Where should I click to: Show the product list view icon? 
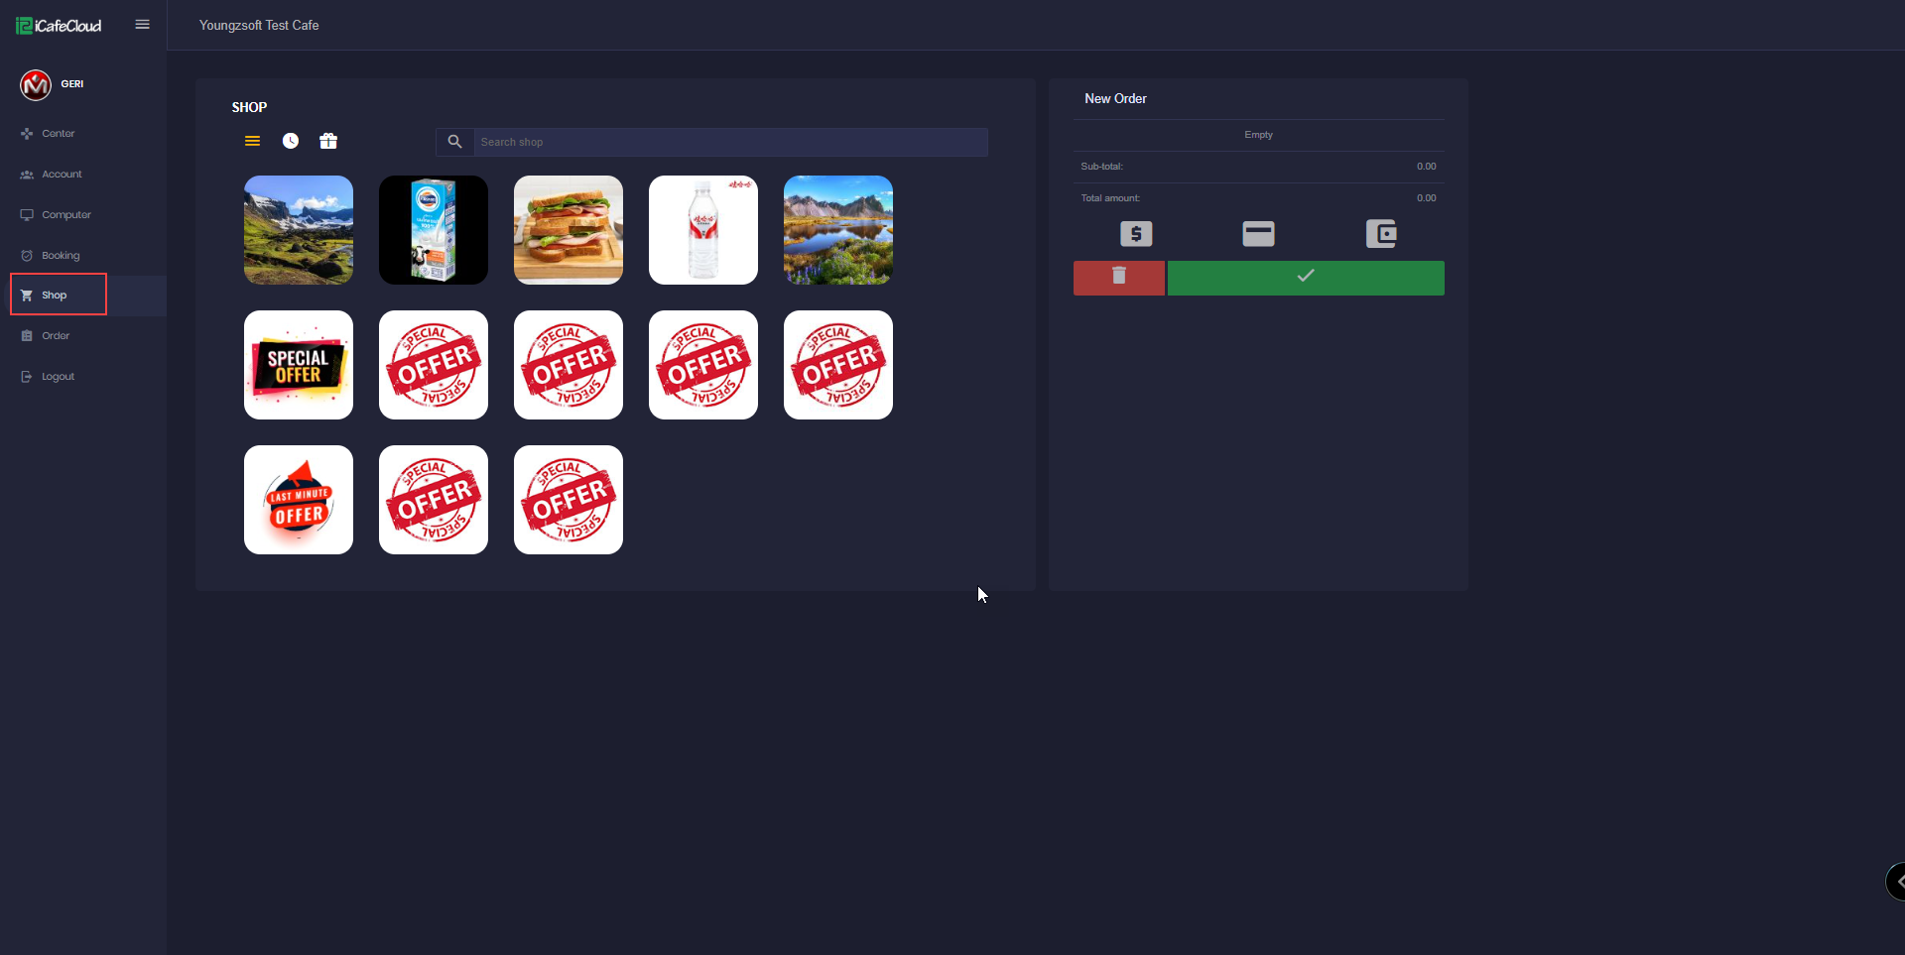click(x=253, y=141)
